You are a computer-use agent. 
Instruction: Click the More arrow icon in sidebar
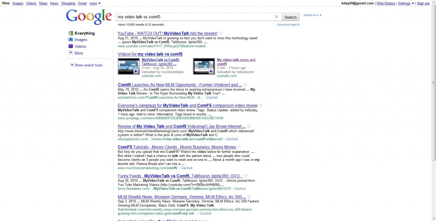pyautogui.click(x=71, y=53)
